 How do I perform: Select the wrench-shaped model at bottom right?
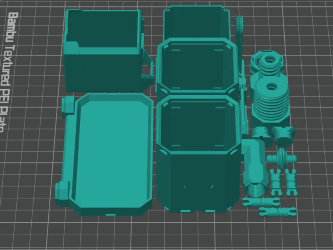click(x=278, y=211)
